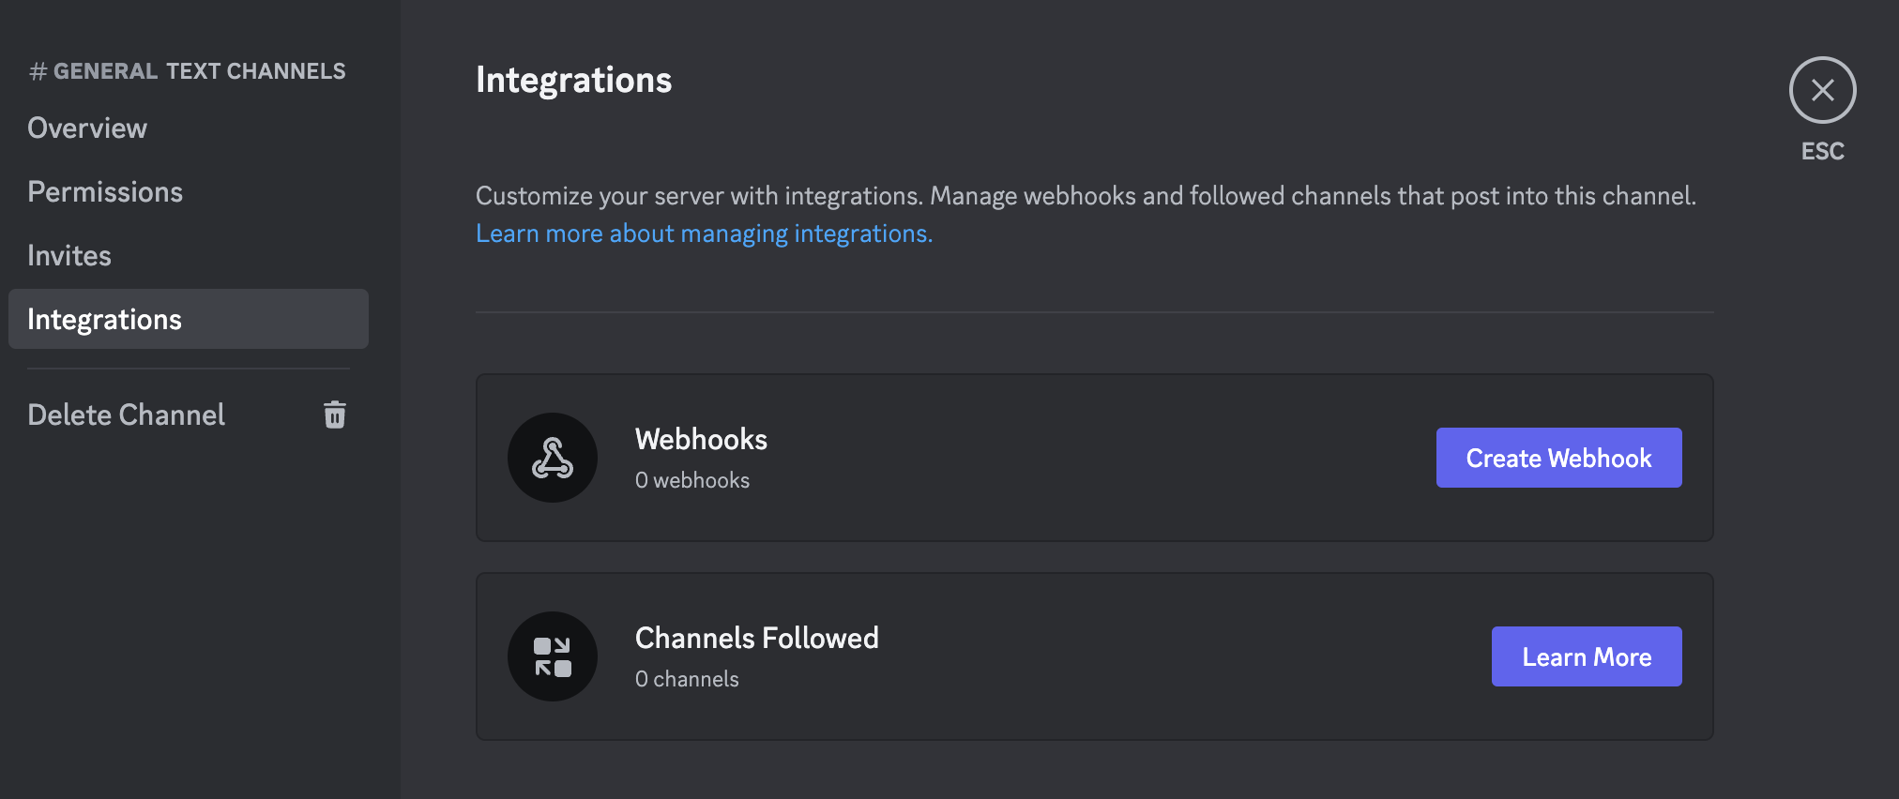The width and height of the screenshot is (1899, 799).
Task: Click the Channels Followed icon
Action: pyautogui.click(x=553, y=656)
